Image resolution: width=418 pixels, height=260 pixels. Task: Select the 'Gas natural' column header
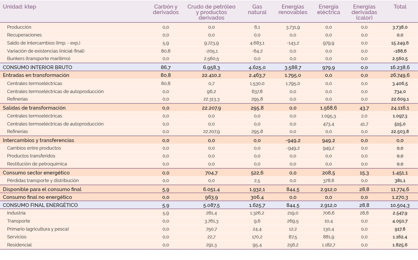coord(257,10)
